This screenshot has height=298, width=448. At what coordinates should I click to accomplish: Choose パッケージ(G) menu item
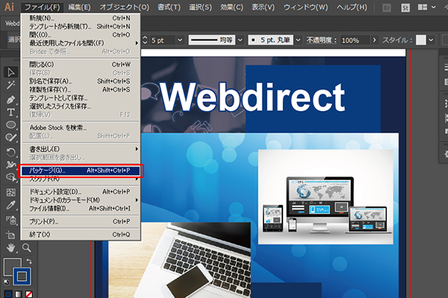click(x=81, y=171)
